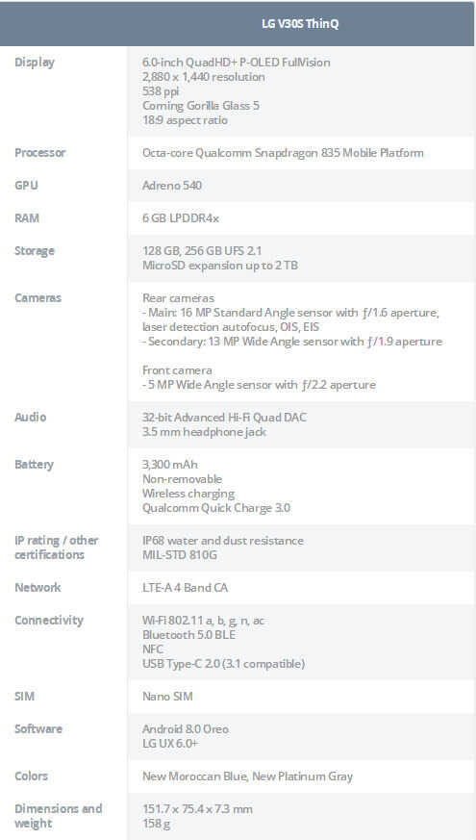Select the Wireless charging line
The image size is (476, 840).
tap(188, 494)
